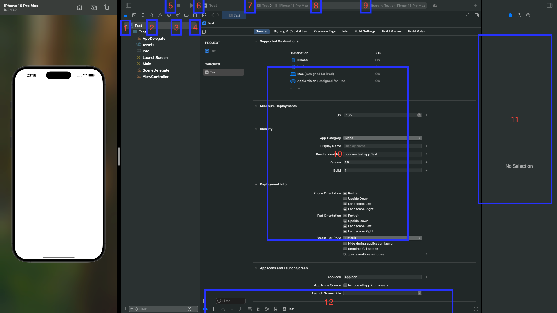Screen dimensions: 557x313
Task: Open the iOS 18.2 deployment version dropdown
Action: pyautogui.click(x=419, y=115)
